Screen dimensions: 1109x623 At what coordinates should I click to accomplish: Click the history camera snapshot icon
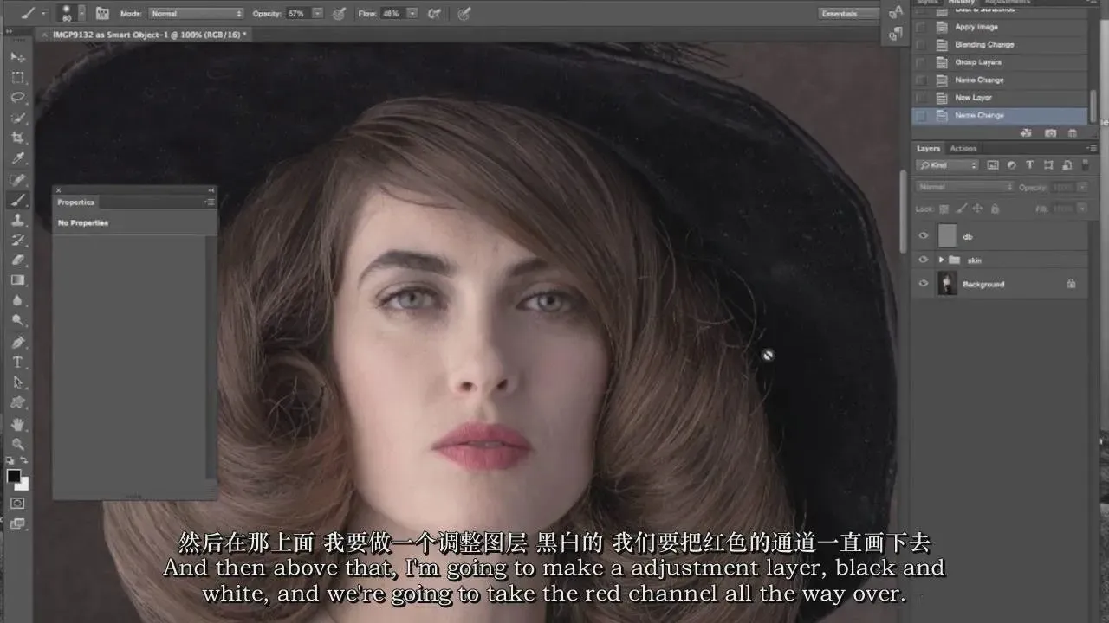1050,133
